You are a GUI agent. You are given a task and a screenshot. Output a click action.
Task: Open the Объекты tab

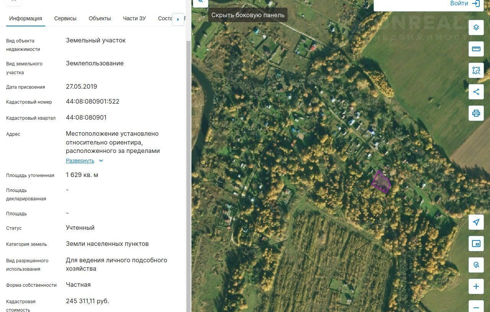[x=100, y=18]
